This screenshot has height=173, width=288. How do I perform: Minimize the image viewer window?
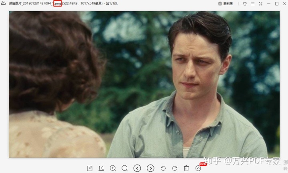click(269, 4)
